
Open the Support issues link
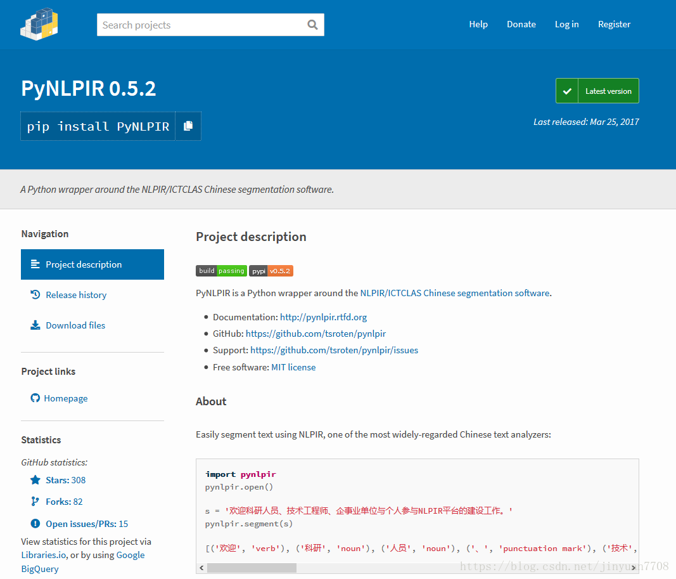tap(334, 350)
